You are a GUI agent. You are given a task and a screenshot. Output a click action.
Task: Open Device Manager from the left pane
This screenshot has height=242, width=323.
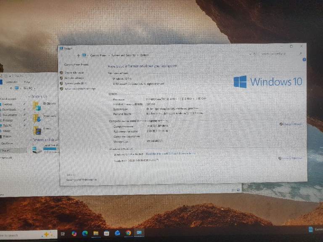(75, 72)
